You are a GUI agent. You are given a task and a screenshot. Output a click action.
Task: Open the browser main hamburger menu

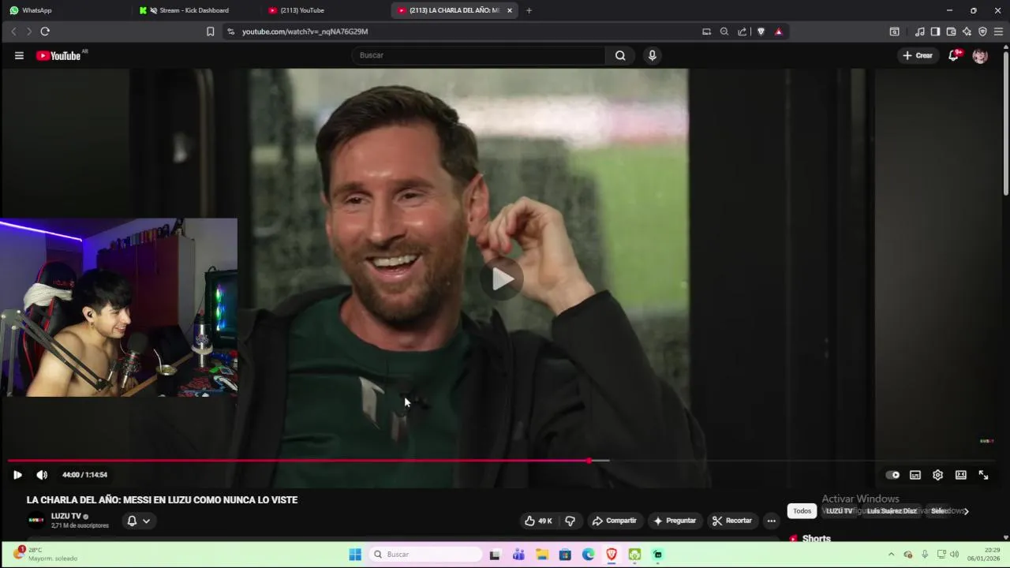(998, 32)
